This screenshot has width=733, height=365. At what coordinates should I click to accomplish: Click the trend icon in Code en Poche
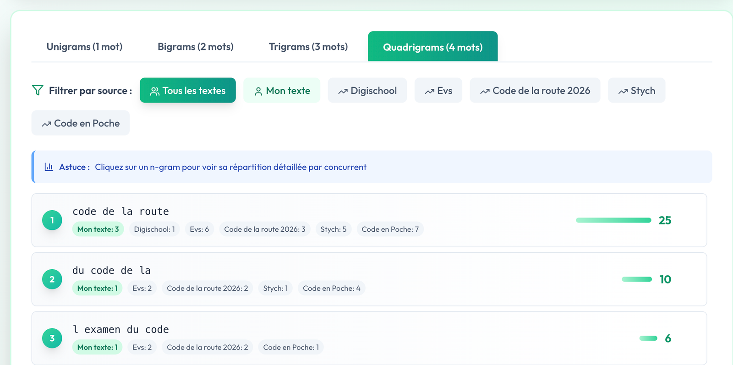[46, 124]
